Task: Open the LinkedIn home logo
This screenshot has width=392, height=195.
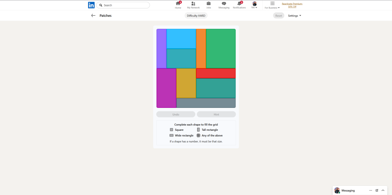Action: [91, 5]
